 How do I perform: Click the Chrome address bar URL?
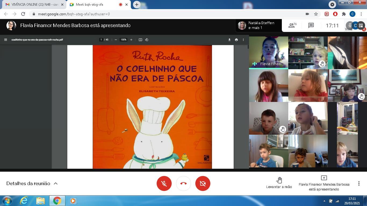coord(74,14)
